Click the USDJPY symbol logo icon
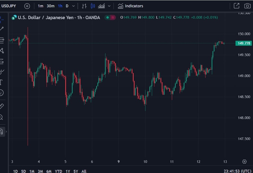 [x=14, y=17]
